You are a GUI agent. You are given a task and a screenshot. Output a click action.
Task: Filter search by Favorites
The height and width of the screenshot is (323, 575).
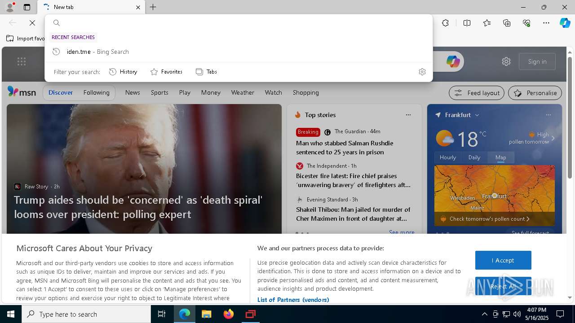coord(166,72)
